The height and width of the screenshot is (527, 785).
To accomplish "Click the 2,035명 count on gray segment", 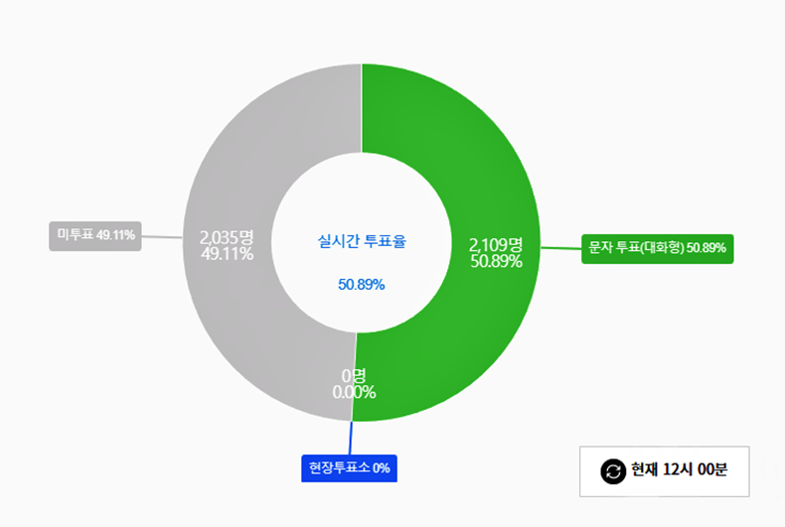I will click(227, 237).
